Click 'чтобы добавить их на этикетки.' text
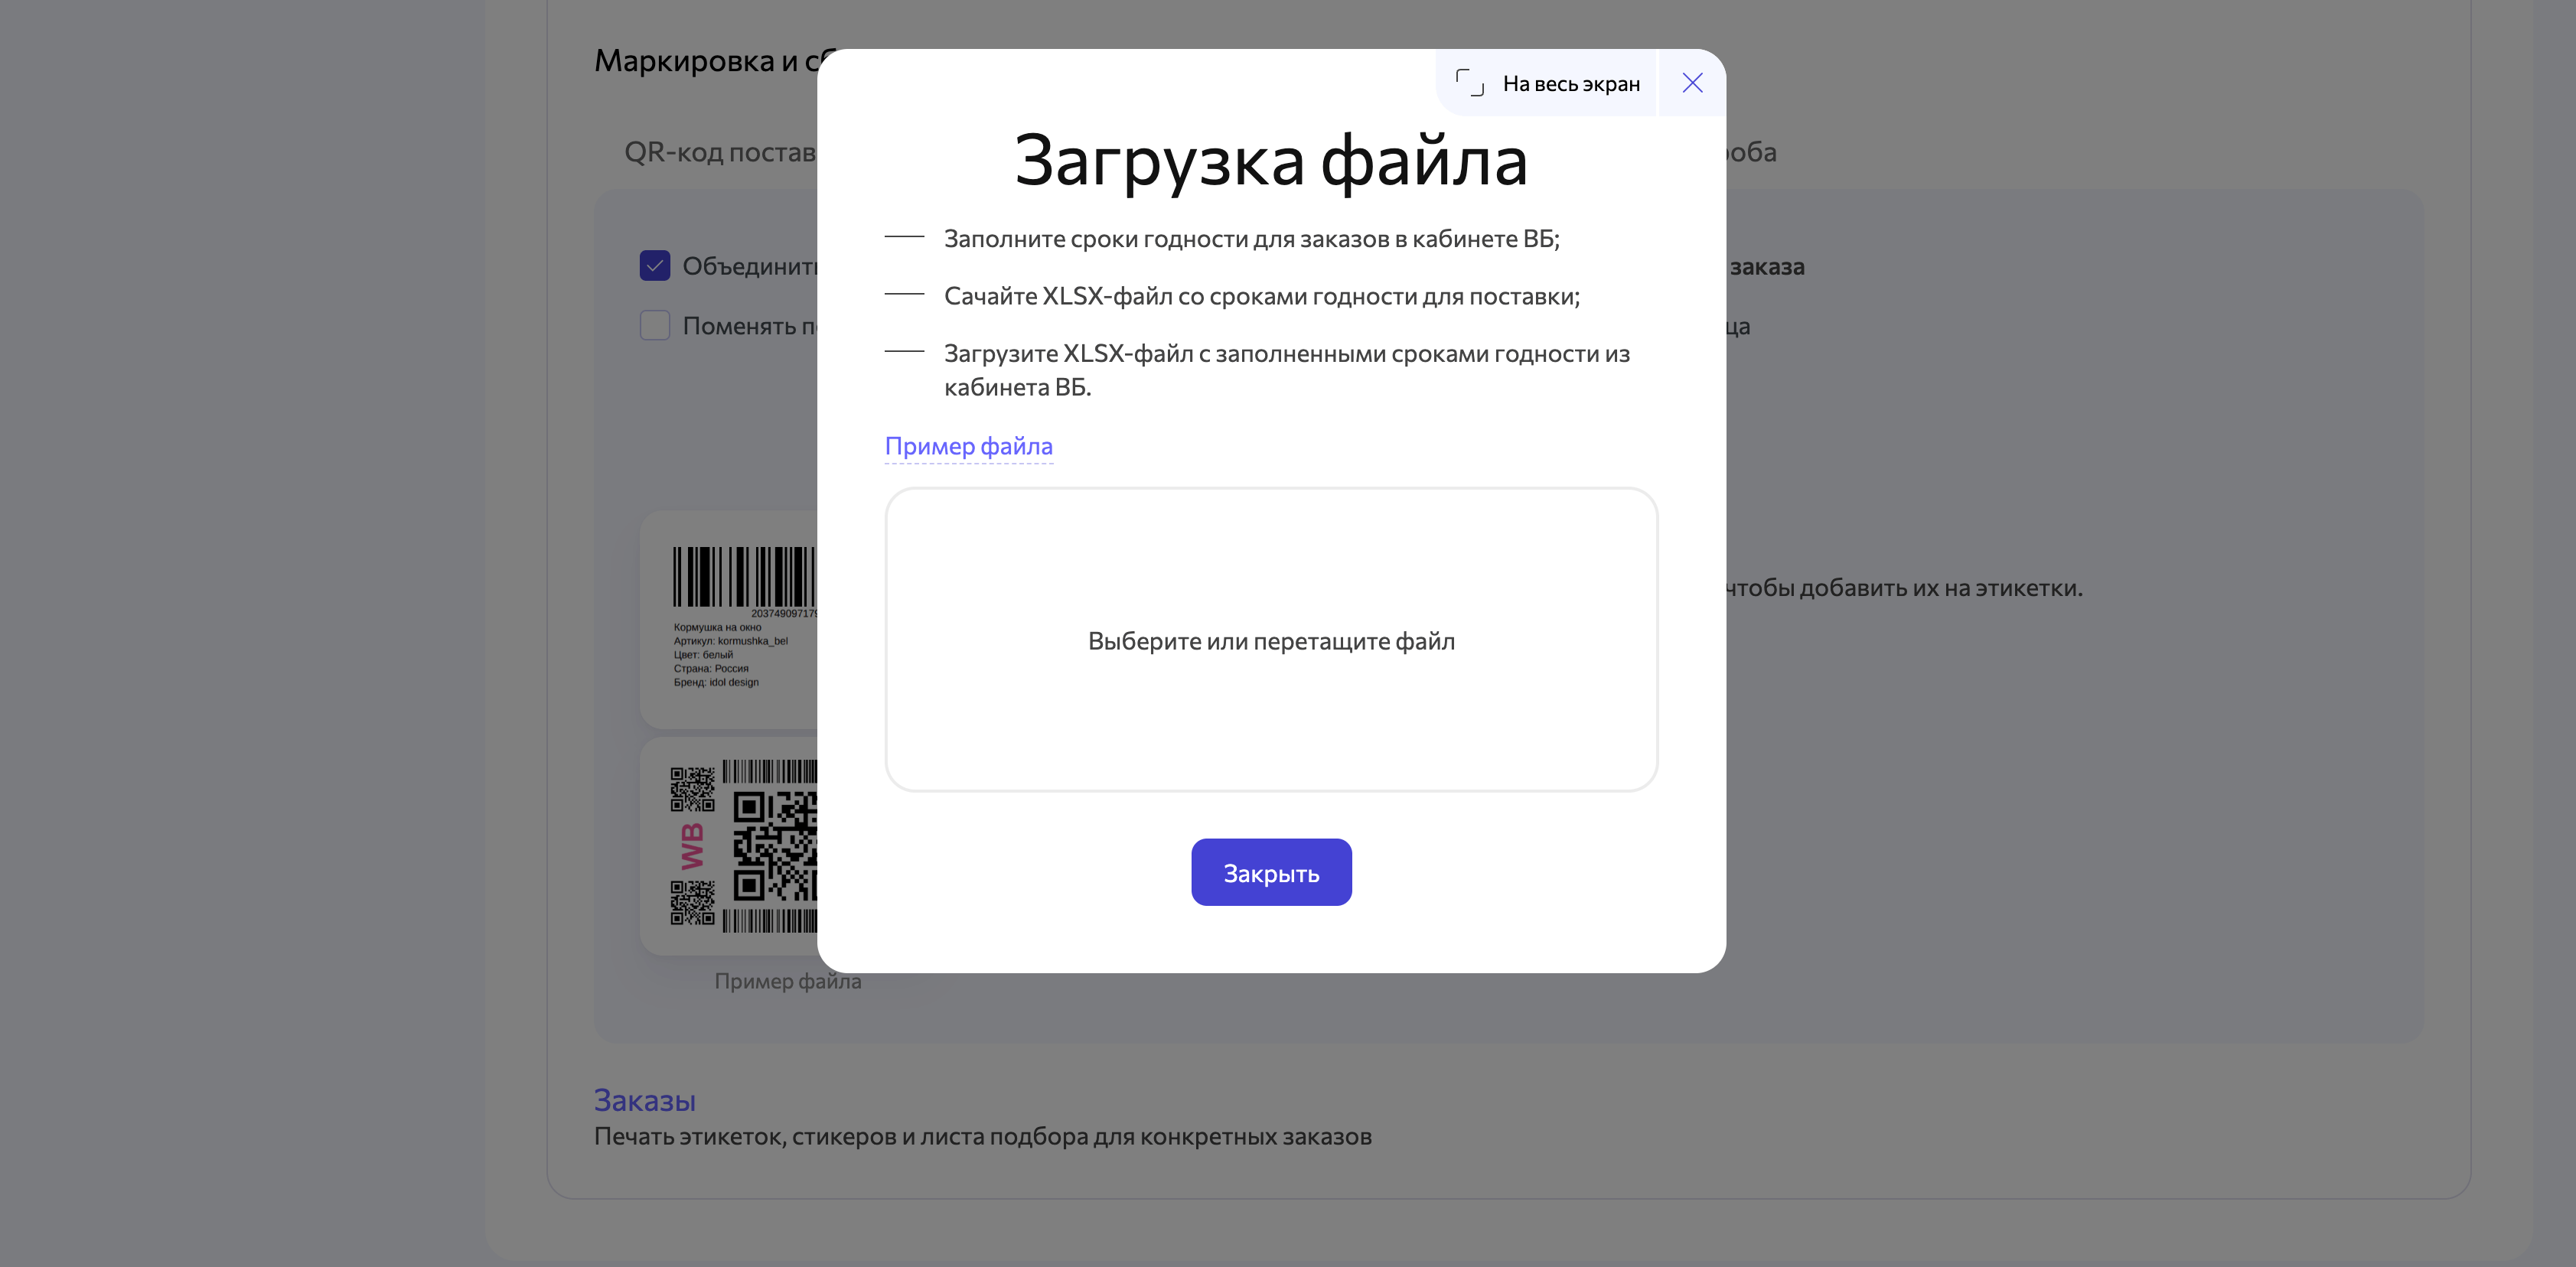 pos(1904,588)
